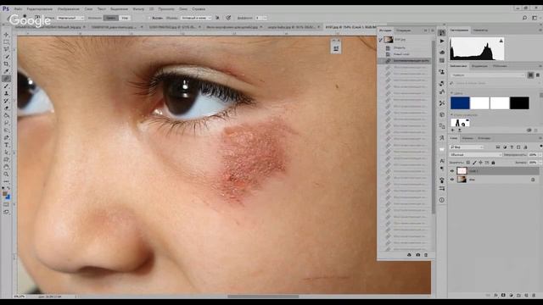Viewport: 543px width, 305px height.
Task: Open the Фильтр menu
Action: point(138,9)
